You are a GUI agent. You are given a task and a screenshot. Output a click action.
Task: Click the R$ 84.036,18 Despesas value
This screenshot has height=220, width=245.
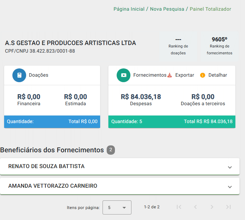(141, 97)
